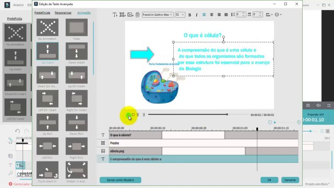Step to next frame
The height and width of the screenshot is (188, 334).
point(144,115)
